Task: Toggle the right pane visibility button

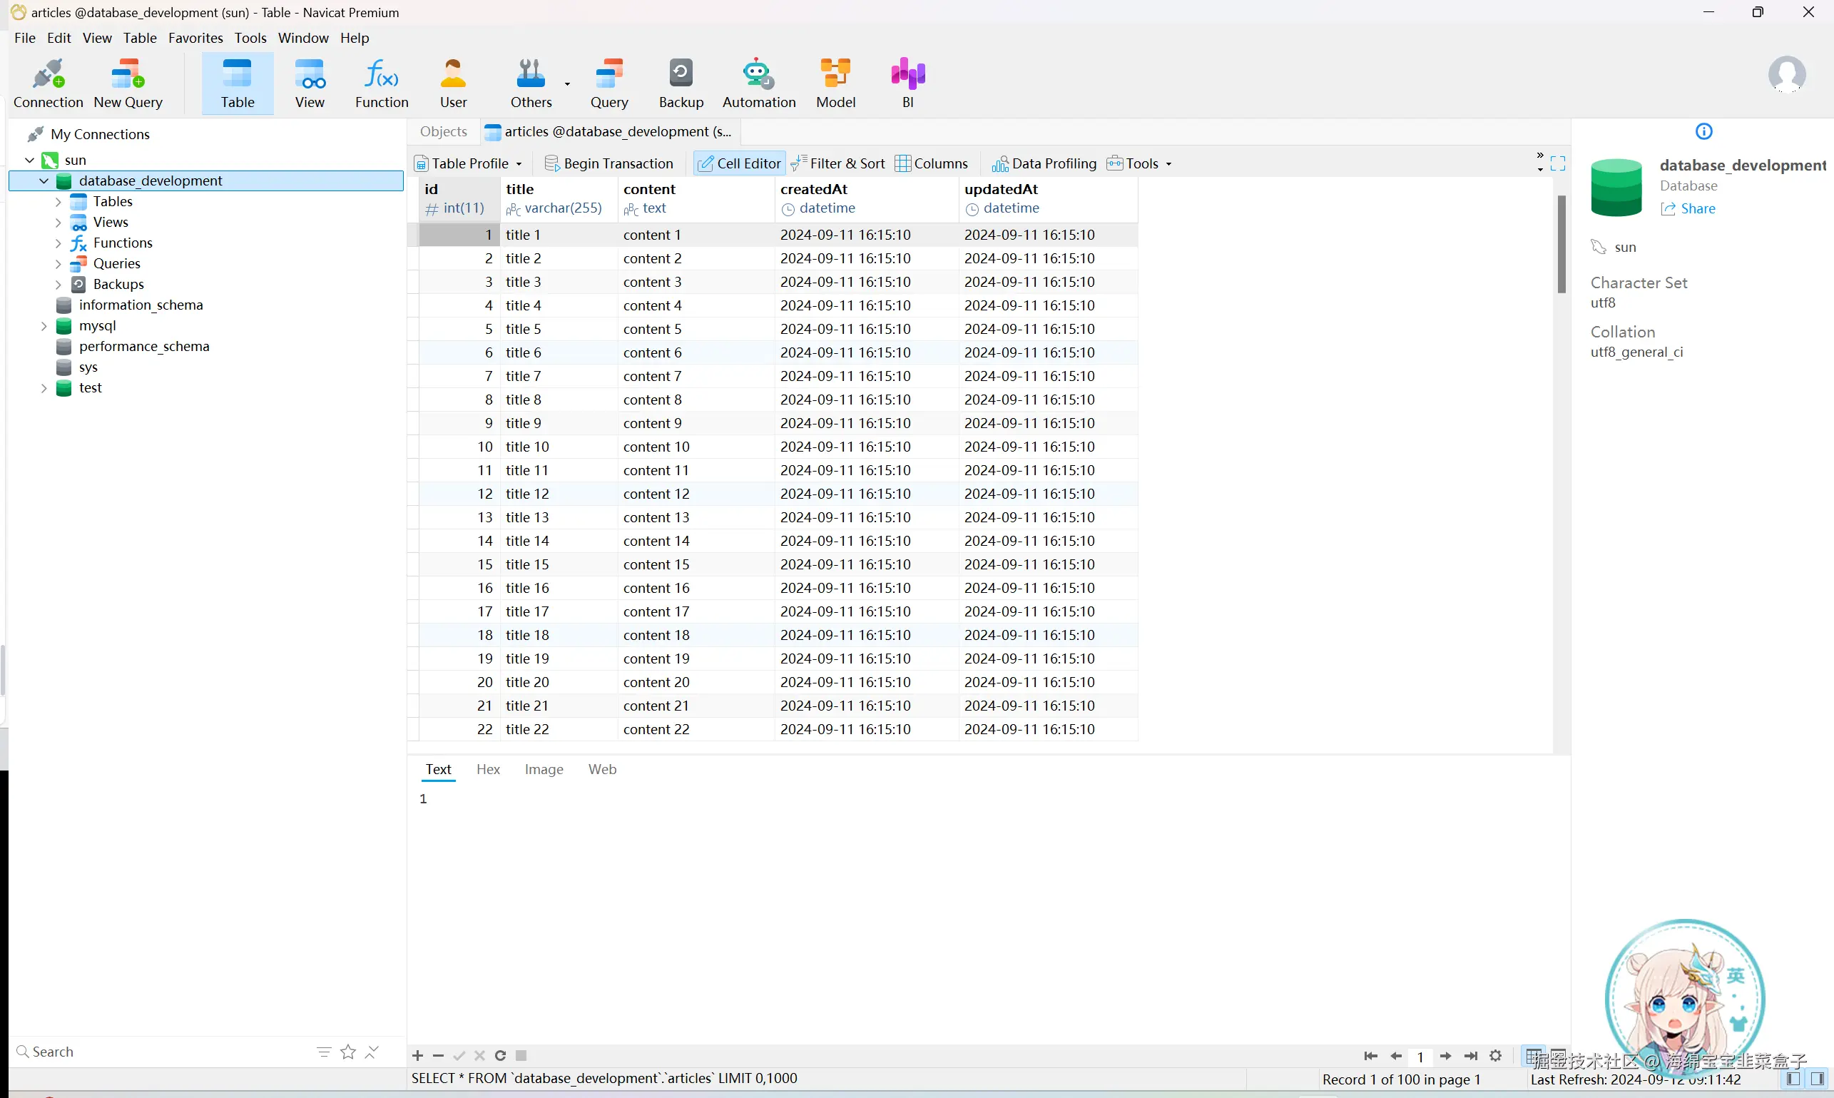Action: coord(1817,1079)
